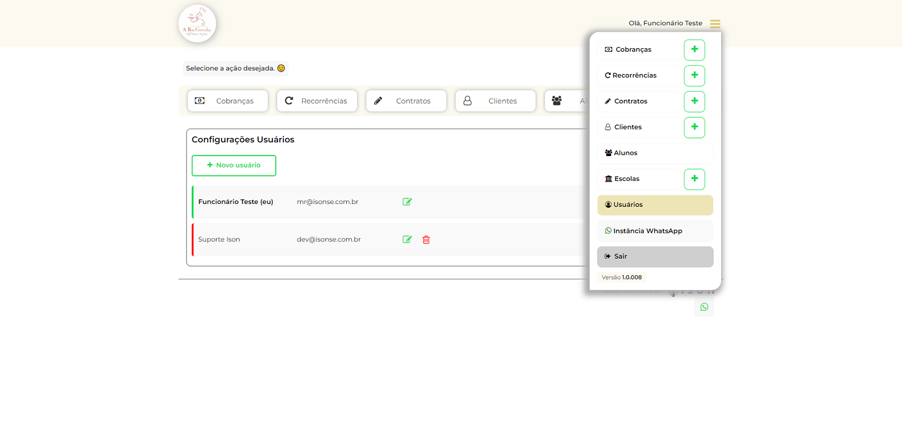The height and width of the screenshot is (432, 902).
Task: Edit Funcionário Teste user
Action: point(407,202)
